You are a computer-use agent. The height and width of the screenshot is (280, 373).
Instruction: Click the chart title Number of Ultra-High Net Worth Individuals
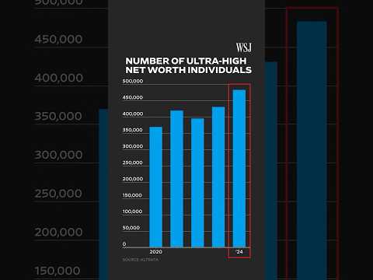coord(188,65)
